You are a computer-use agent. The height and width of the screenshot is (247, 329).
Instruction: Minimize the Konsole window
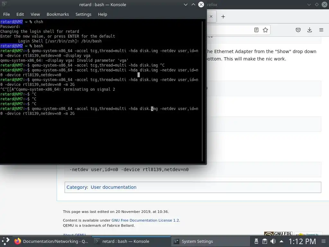(185, 5)
